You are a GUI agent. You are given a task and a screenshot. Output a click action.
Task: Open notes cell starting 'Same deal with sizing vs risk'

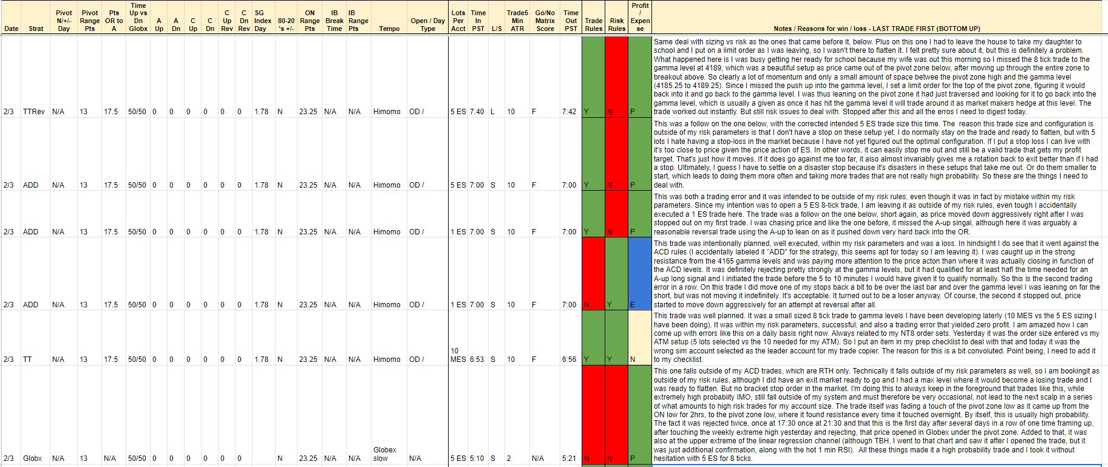coord(877,77)
